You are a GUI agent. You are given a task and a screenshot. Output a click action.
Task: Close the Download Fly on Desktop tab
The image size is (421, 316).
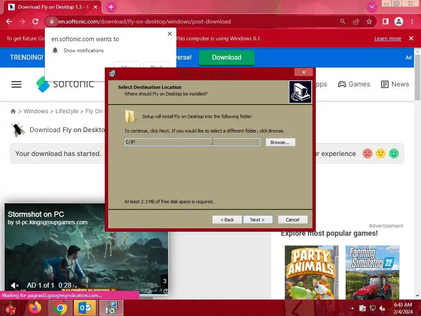95,7
